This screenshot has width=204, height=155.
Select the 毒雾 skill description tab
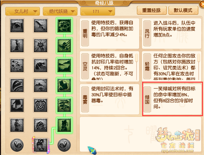(x=85, y=99)
